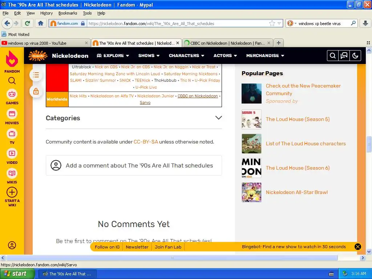Image resolution: width=372 pixels, height=279 pixels.
Task: Open the table of contents list icon
Action: pos(36,75)
